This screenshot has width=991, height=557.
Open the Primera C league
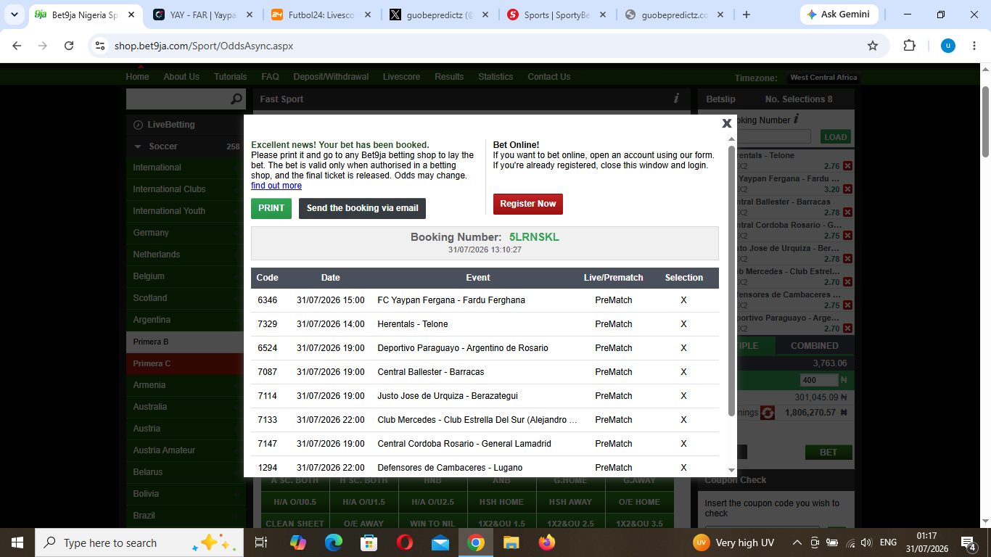click(x=185, y=363)
